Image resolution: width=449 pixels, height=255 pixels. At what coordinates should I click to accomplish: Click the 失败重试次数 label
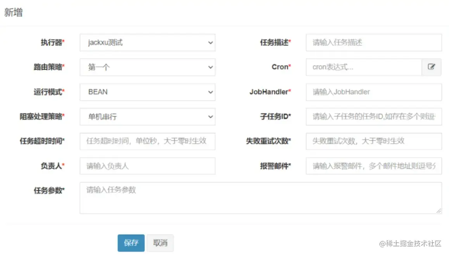(268, 141)
